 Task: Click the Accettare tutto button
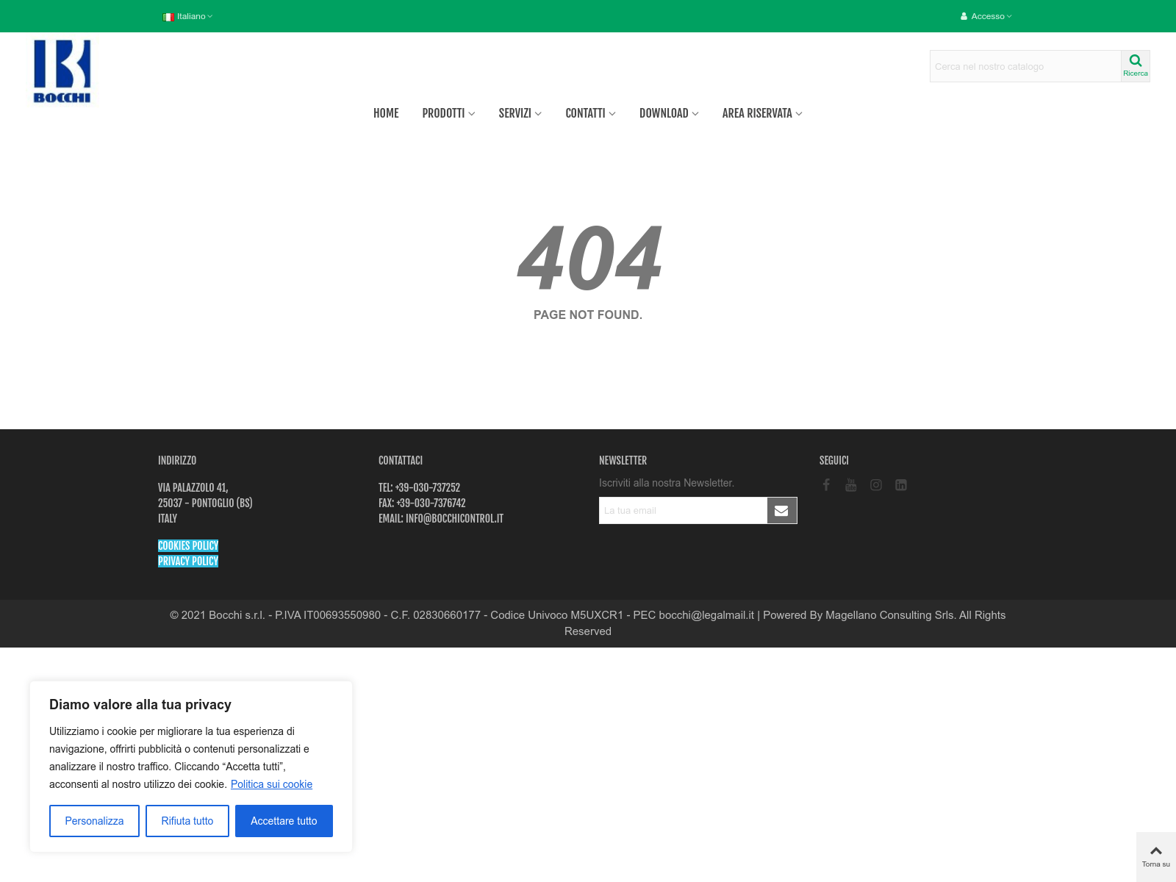pos(284,821)
